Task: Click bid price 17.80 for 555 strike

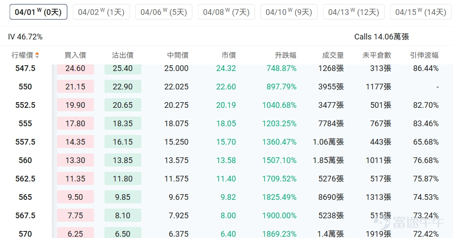Action: coord(75,124)
